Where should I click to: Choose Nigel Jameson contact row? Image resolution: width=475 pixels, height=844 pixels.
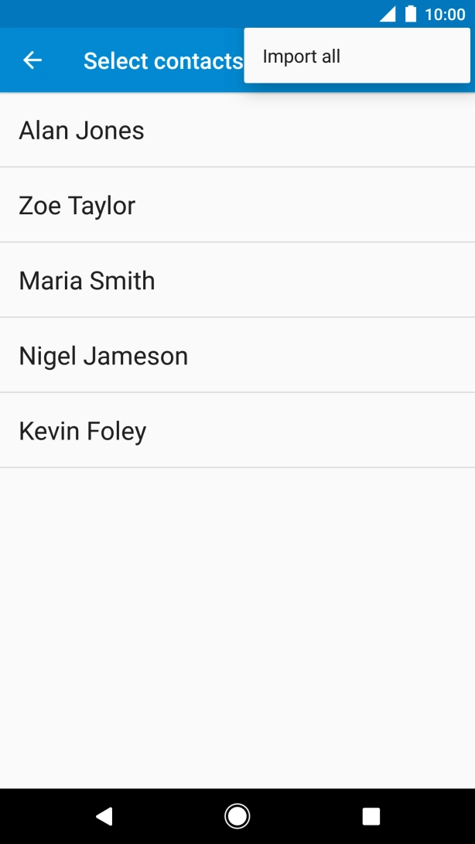coord(103,356)
